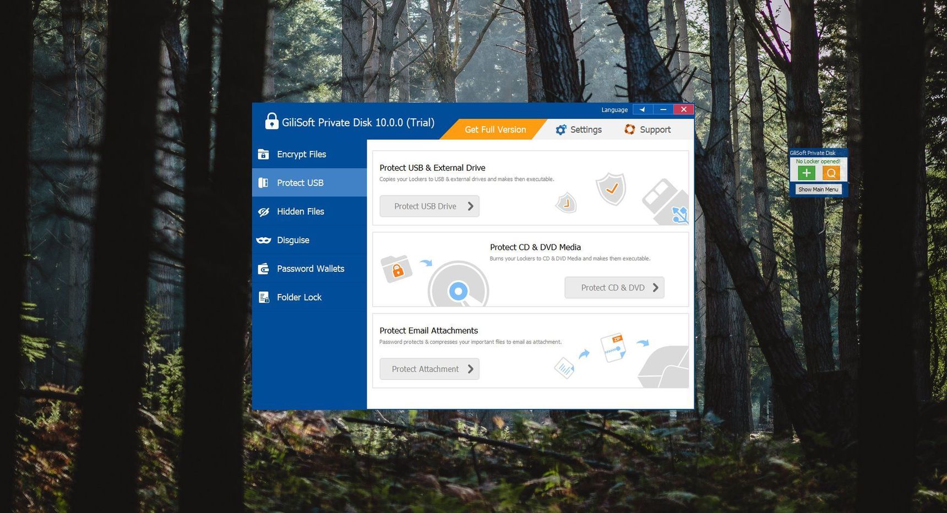Click the Encrypt Files folder icon

click(264, 154)
